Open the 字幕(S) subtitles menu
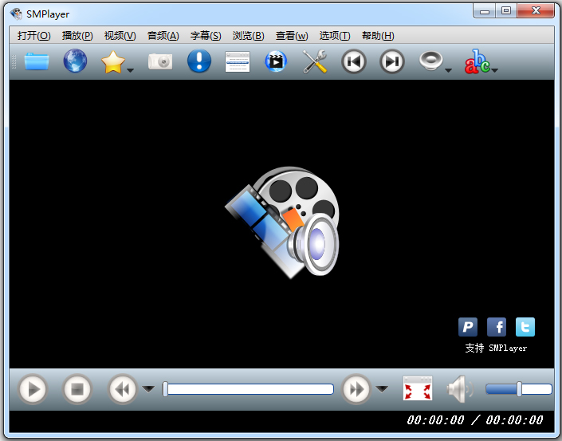 pyautogui.click(x=206, y=36)
